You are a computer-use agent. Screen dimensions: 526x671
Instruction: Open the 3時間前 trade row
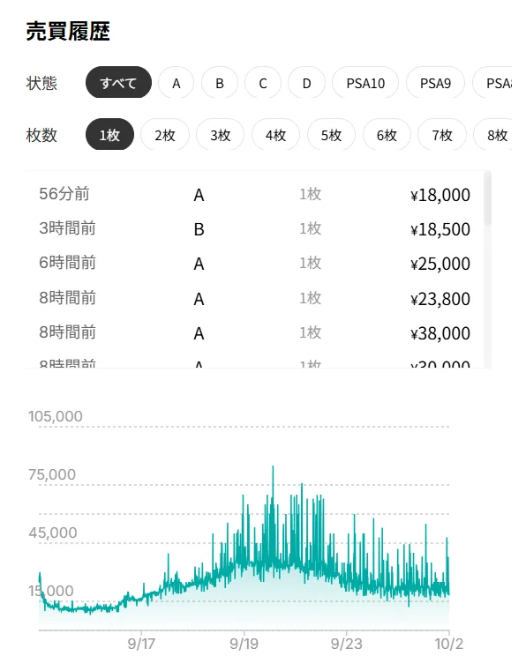coord(254,229)
